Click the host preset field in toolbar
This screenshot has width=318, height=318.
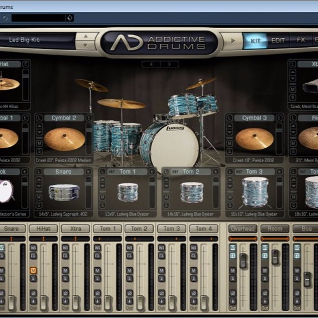(39, 18)
